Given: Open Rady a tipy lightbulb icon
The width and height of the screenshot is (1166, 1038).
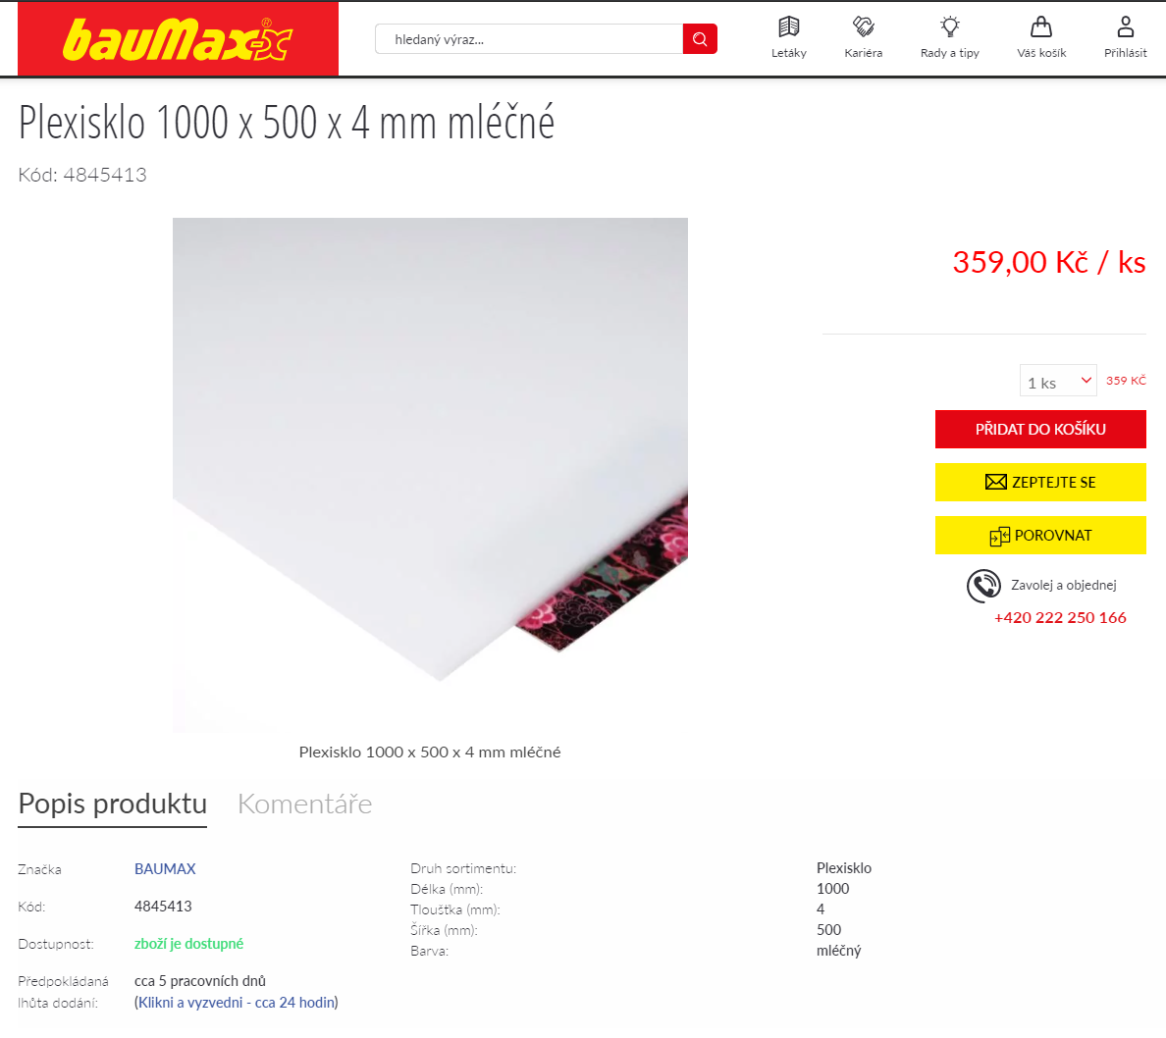Looking at the screenshot, I should tap(950, 26).
